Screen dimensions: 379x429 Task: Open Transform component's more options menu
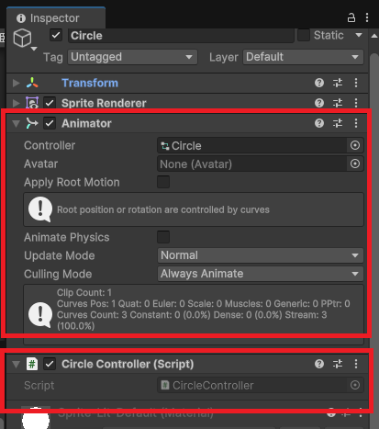coord(356,83)
